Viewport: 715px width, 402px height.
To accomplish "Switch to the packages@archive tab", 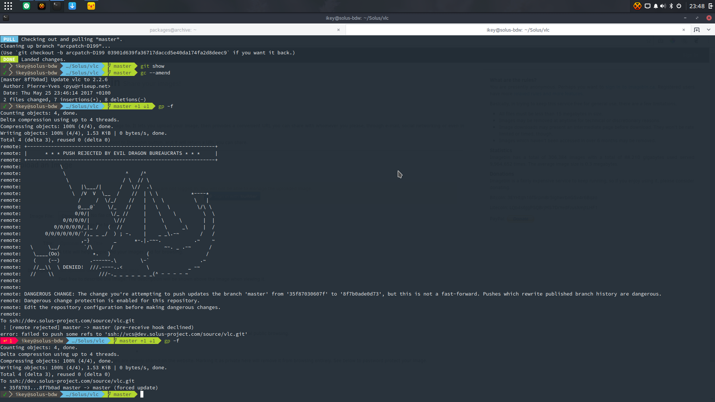I will (x=173, y=30).
